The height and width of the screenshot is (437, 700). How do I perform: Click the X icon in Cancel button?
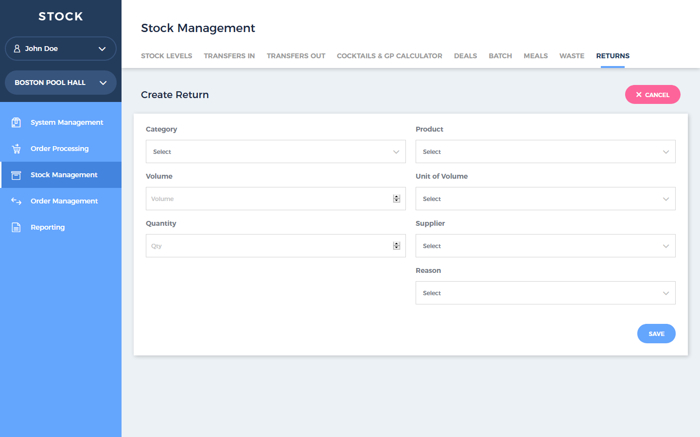pyautogui.click(x=639, y=95)
